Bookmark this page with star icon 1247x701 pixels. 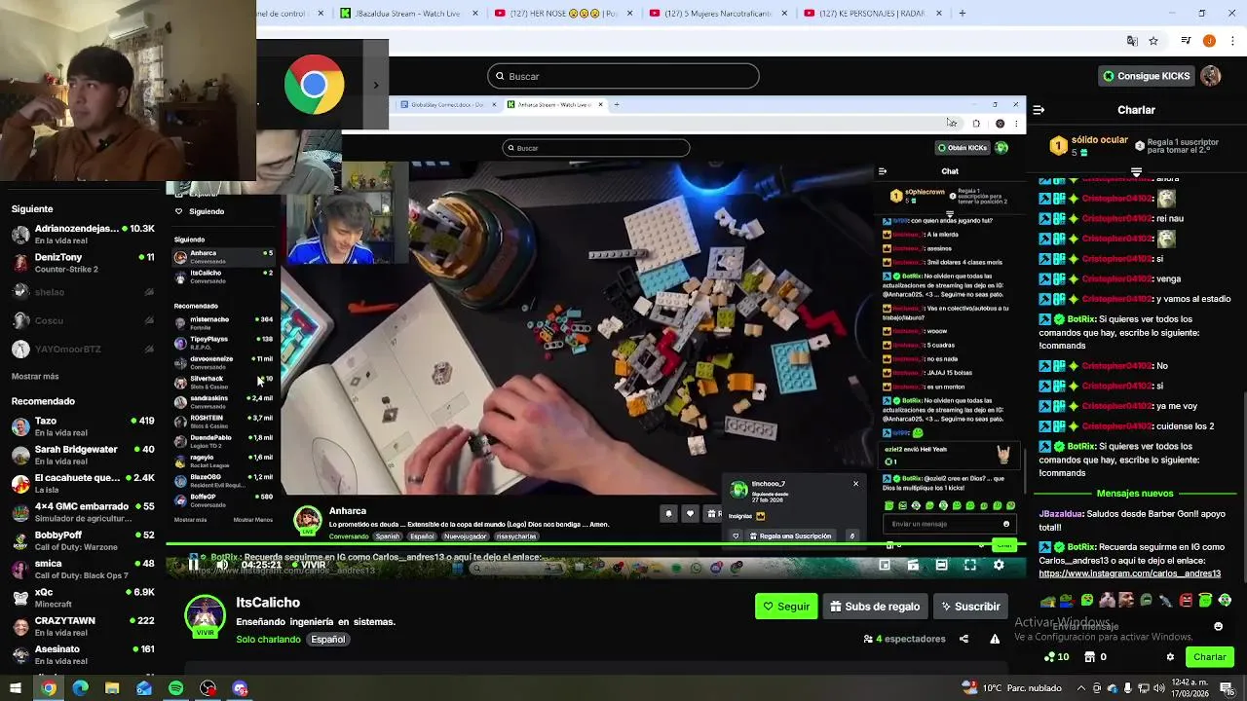pyautogui.click(x=1153, y=41)
